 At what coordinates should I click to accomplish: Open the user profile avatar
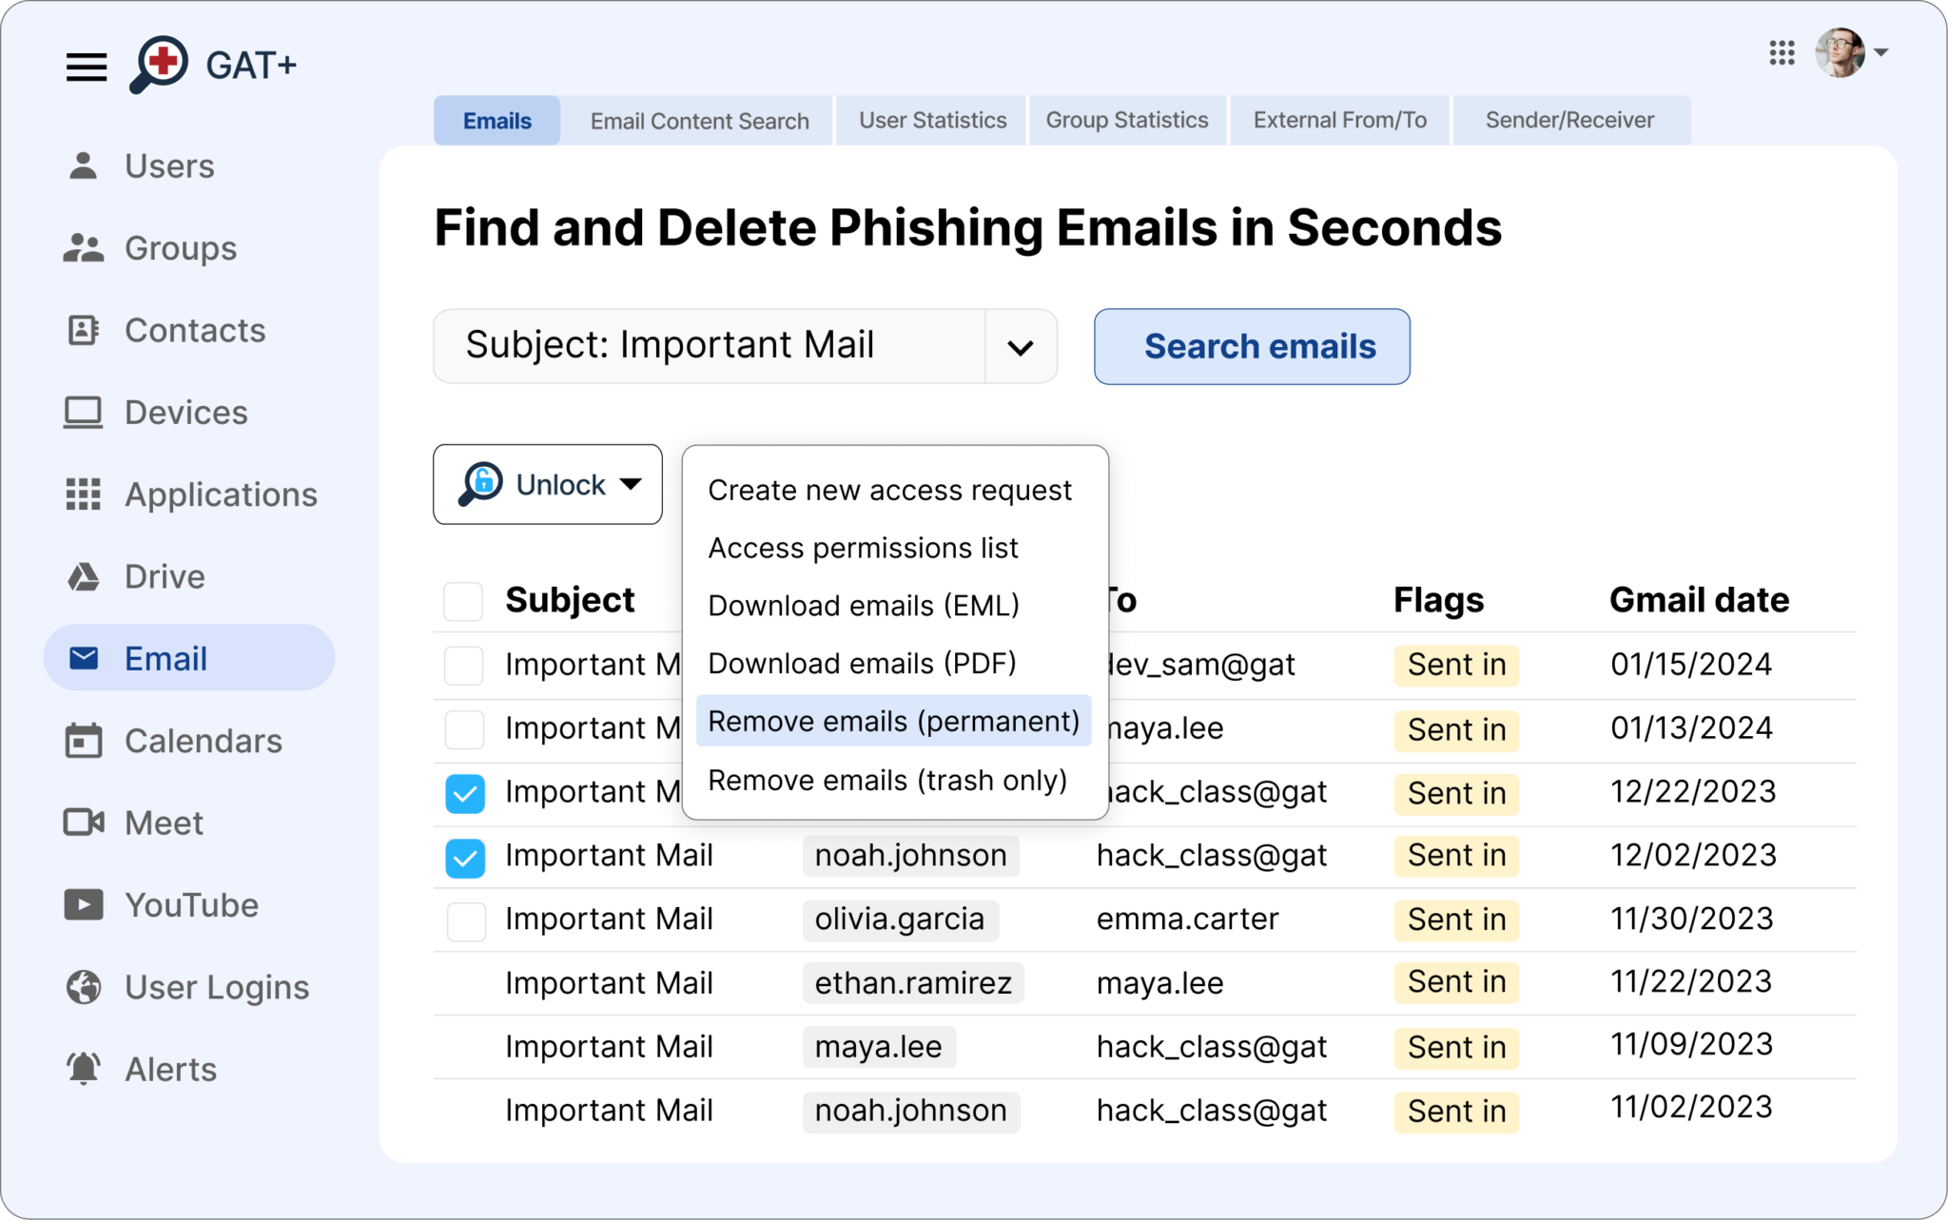[x=1840, y=52]
